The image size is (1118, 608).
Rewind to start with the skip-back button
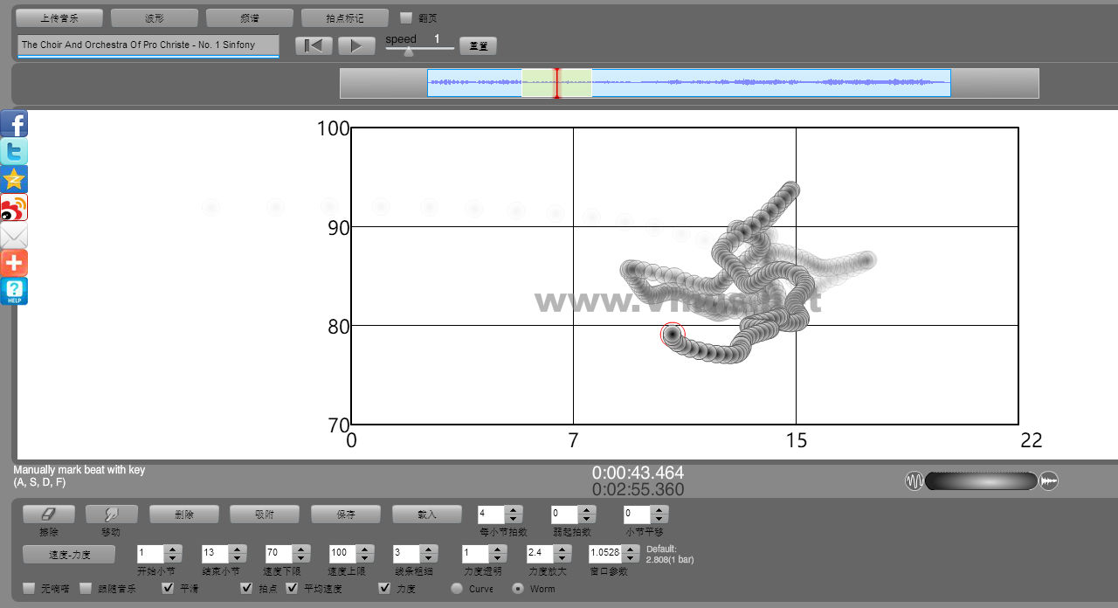pyautogui.click(x=314, y=46)
